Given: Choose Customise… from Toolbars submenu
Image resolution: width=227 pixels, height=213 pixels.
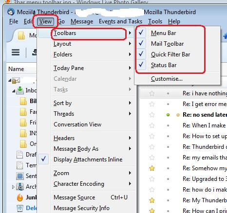Looking at the screenshot, I should tap(167, 79).
